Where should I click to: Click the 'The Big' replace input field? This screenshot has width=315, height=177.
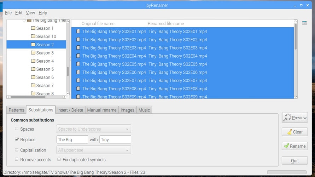(x=72, y=139)
